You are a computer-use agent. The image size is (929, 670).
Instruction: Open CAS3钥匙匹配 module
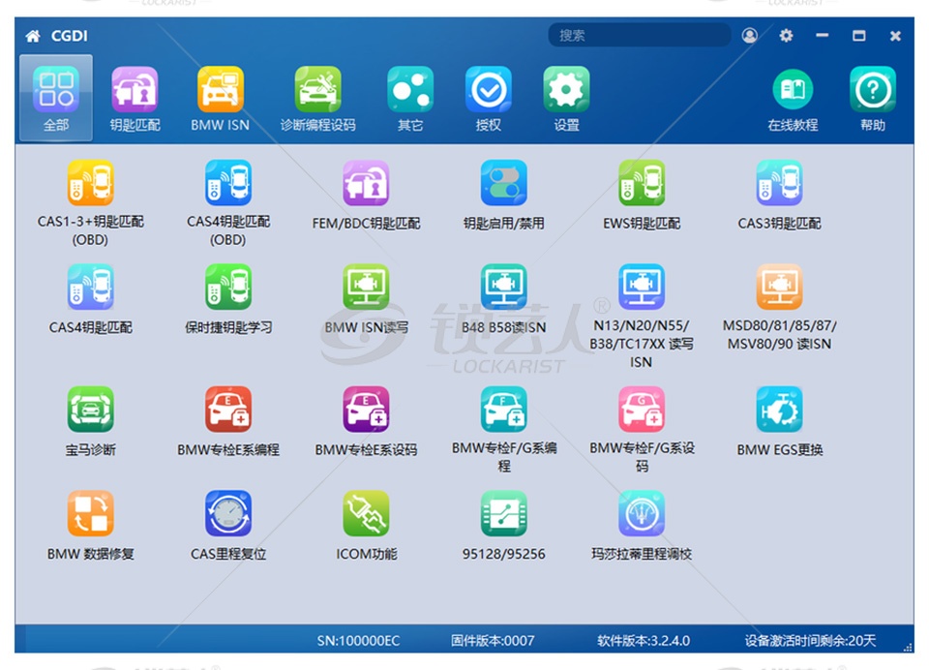pos(779,183)
